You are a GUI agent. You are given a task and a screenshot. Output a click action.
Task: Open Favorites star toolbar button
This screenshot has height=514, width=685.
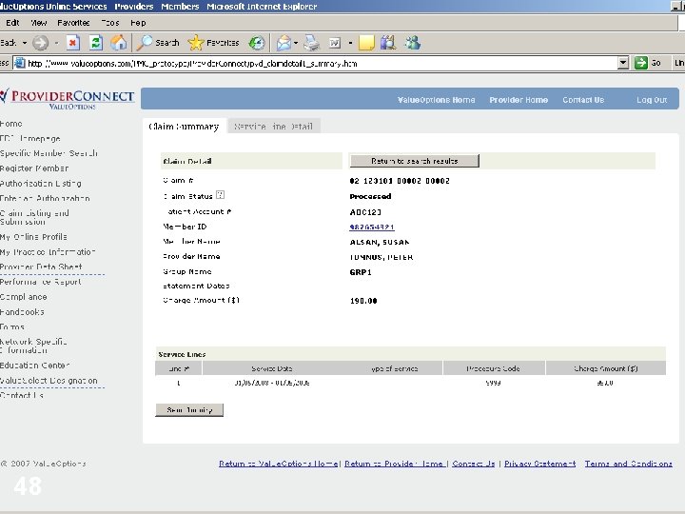coord(213,43)
